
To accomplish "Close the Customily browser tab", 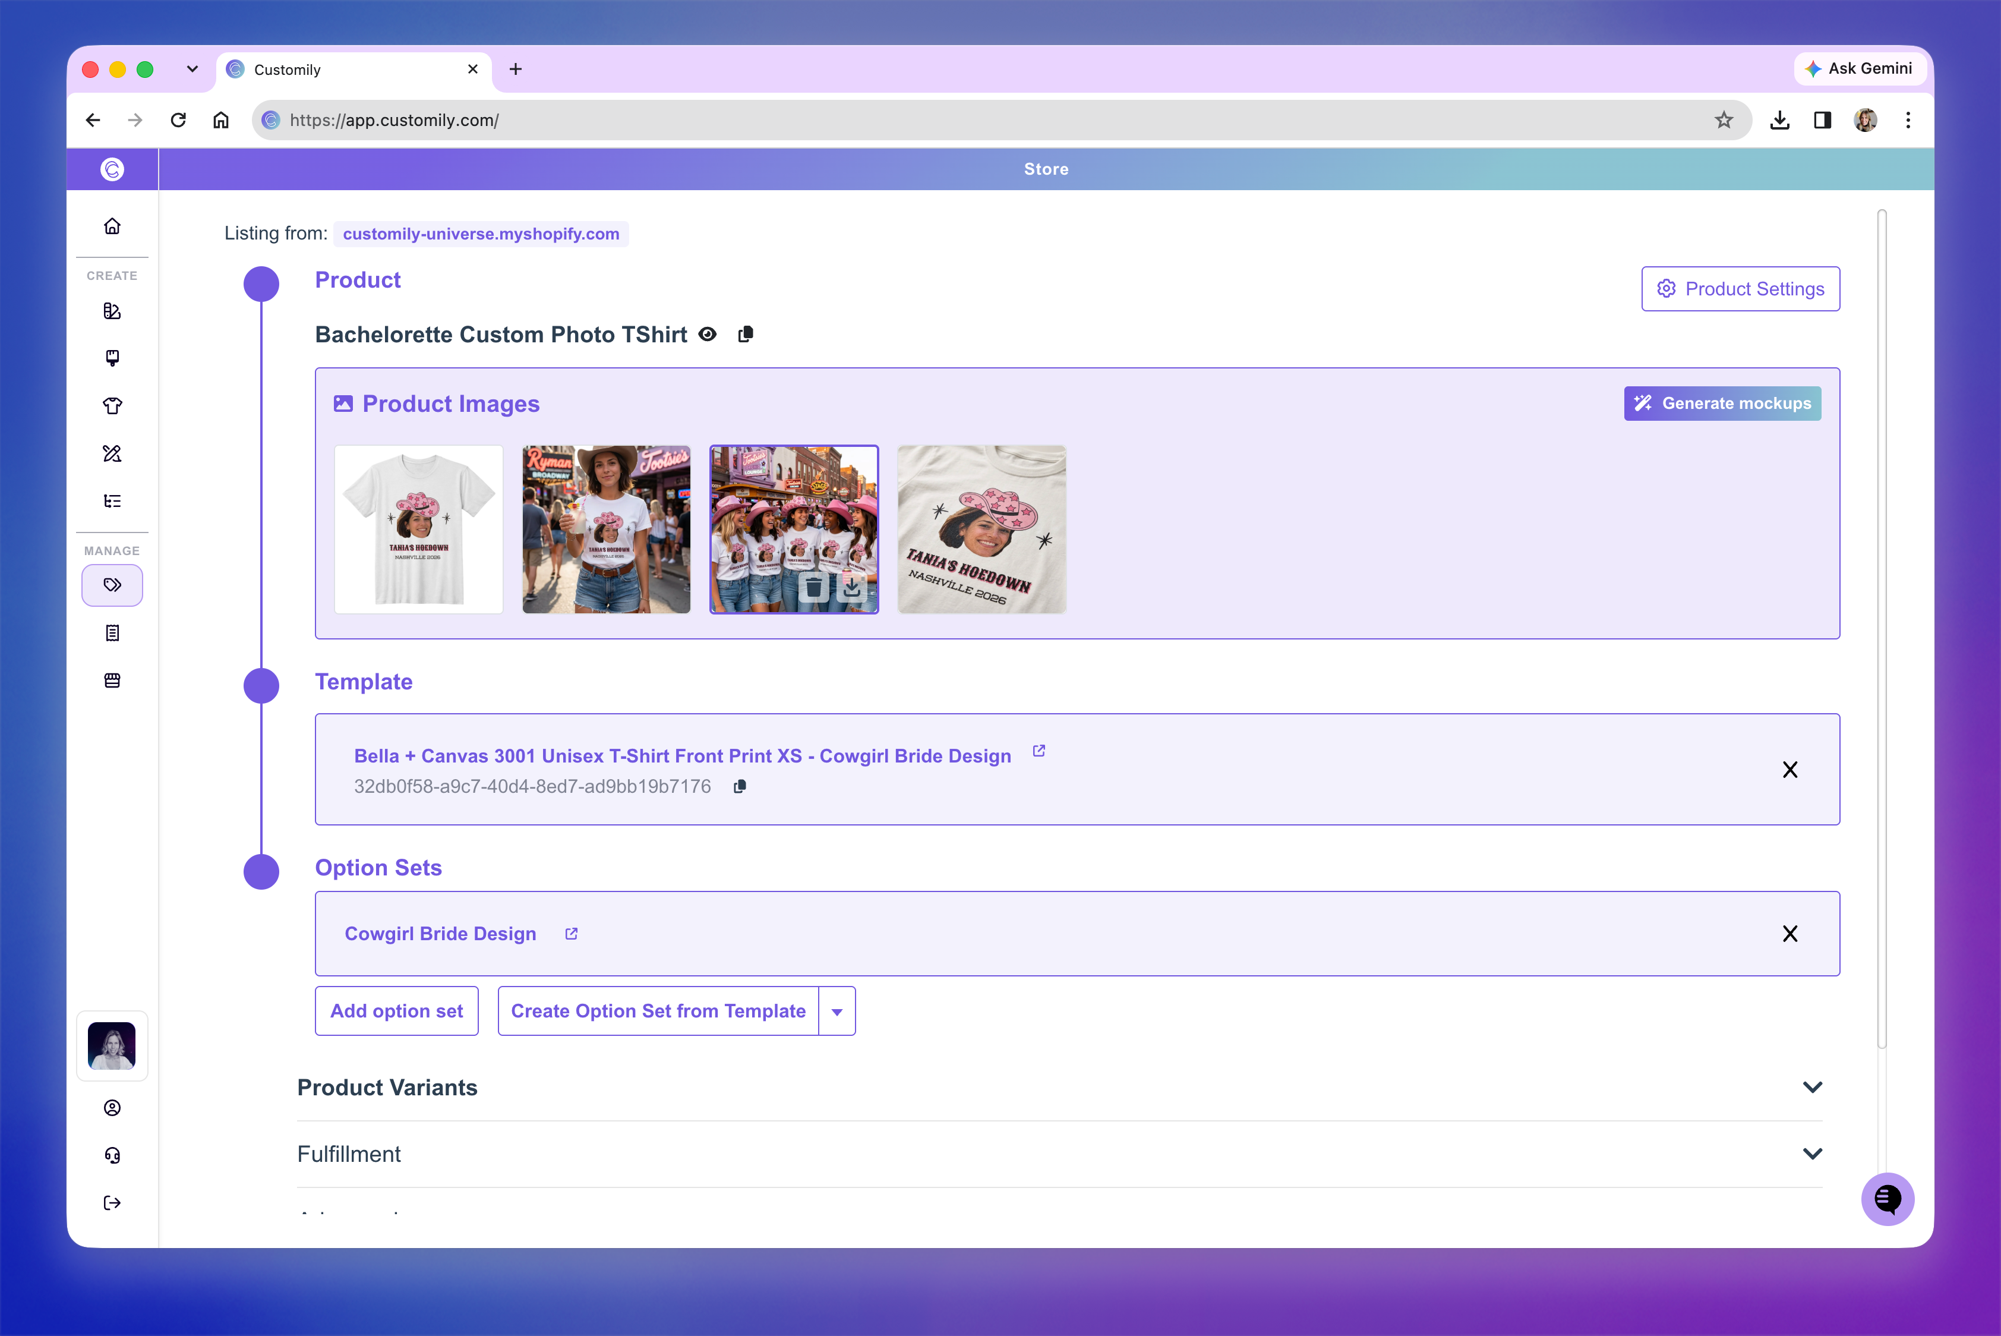I will tap(473, 69).
